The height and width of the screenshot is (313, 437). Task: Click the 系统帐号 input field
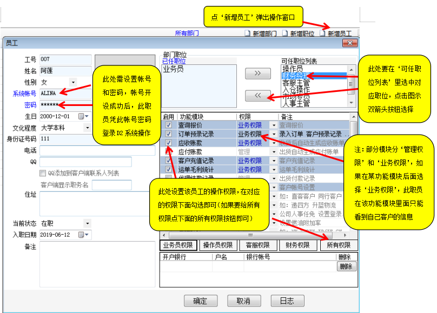(65, 94)
